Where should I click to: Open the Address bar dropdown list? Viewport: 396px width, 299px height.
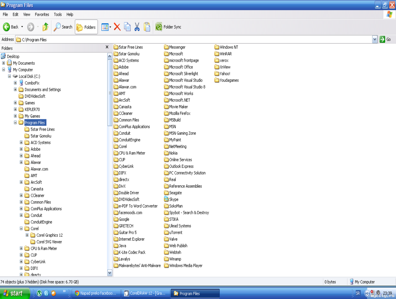point(375,39)
